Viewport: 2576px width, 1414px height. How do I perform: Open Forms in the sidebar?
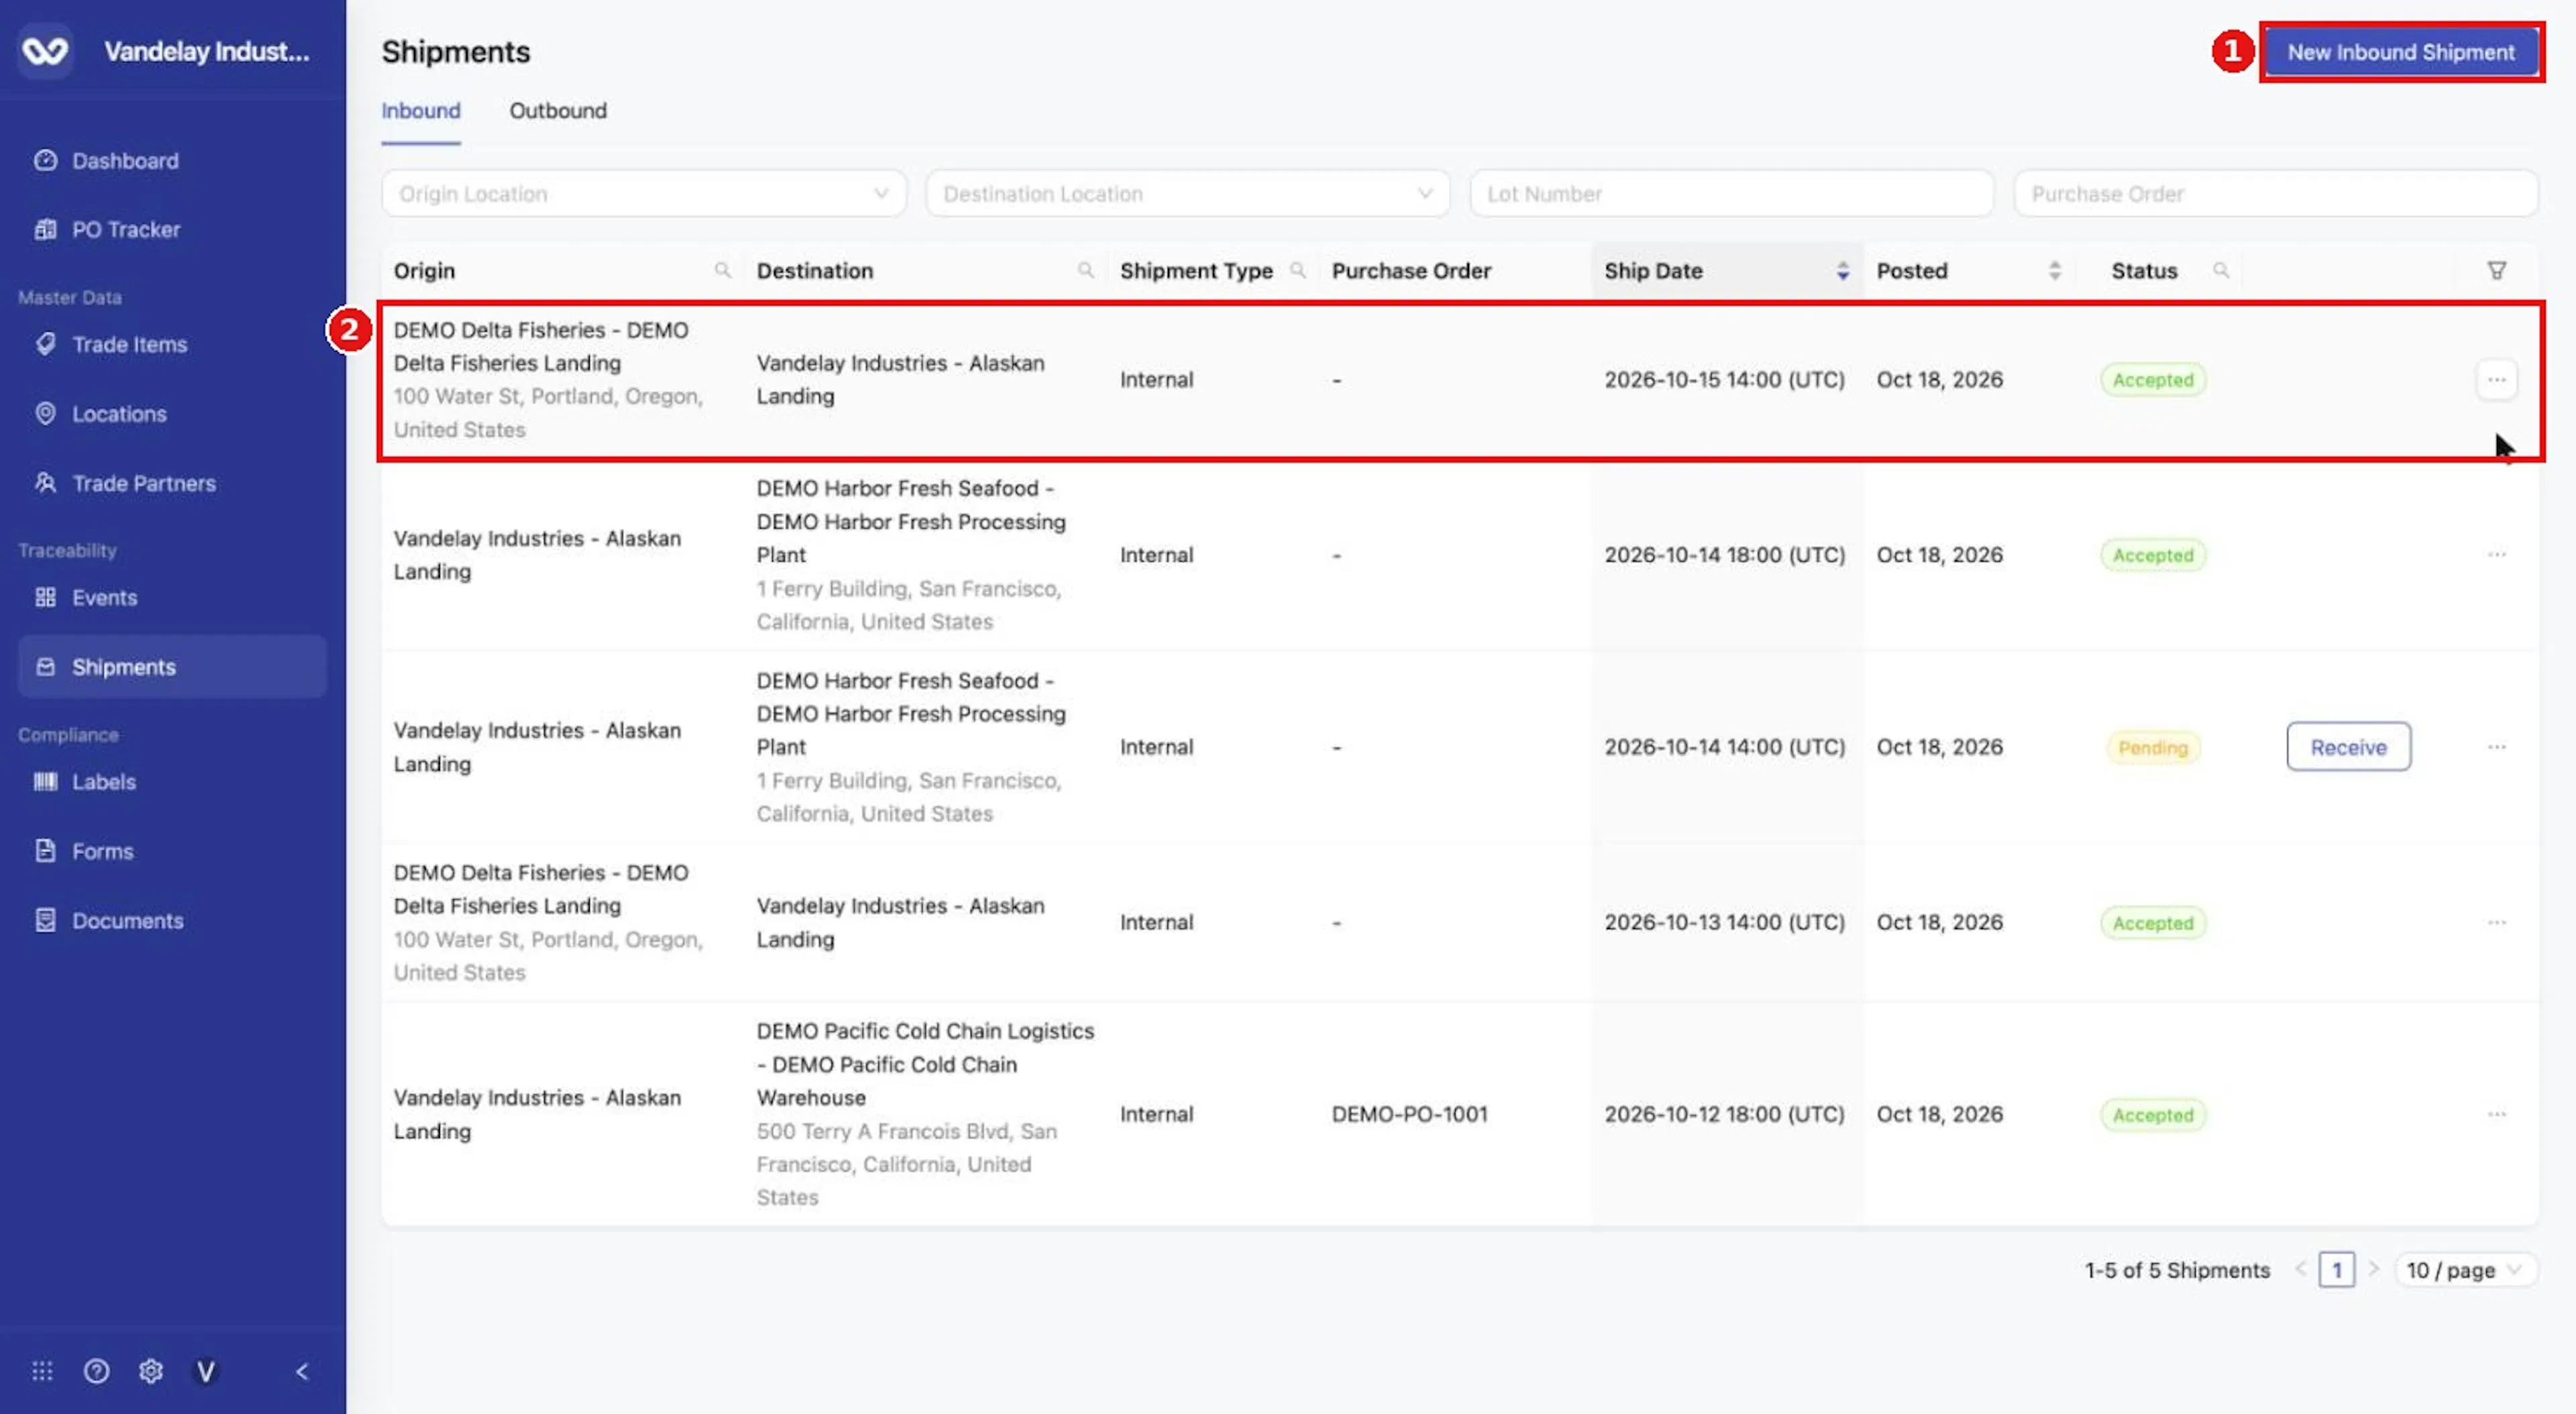[172, 851]
